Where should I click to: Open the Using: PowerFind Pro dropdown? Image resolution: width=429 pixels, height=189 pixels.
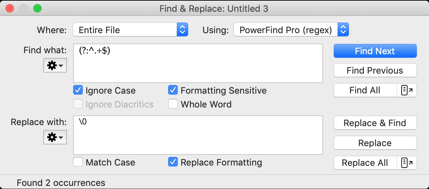(286, 30)
